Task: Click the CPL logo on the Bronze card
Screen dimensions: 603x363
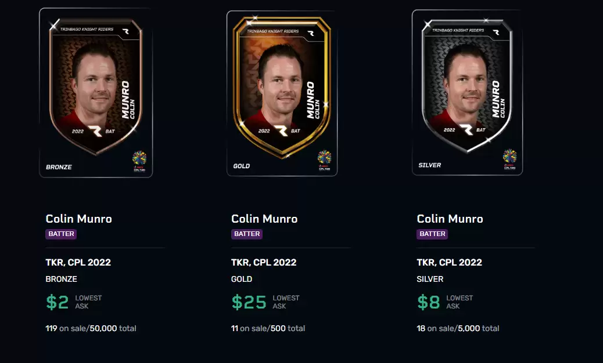Action: click(139, 161)
